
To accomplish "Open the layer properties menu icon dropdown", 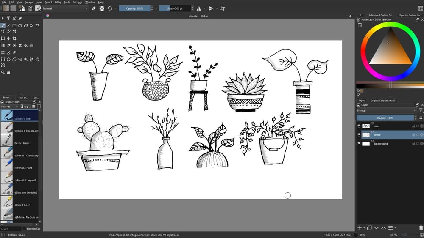I will tap(392, 228).
